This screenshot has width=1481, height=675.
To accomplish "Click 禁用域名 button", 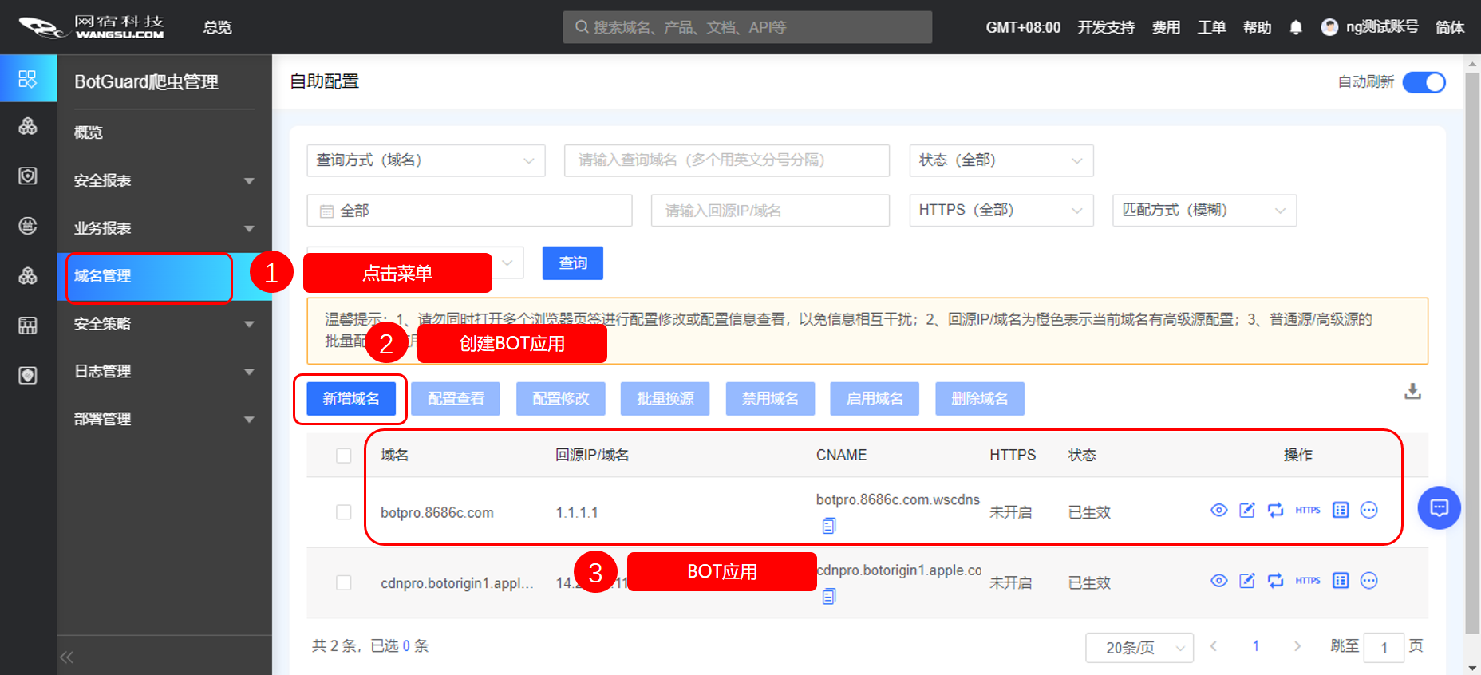I will pyautogui.click(x=770, y=399).
